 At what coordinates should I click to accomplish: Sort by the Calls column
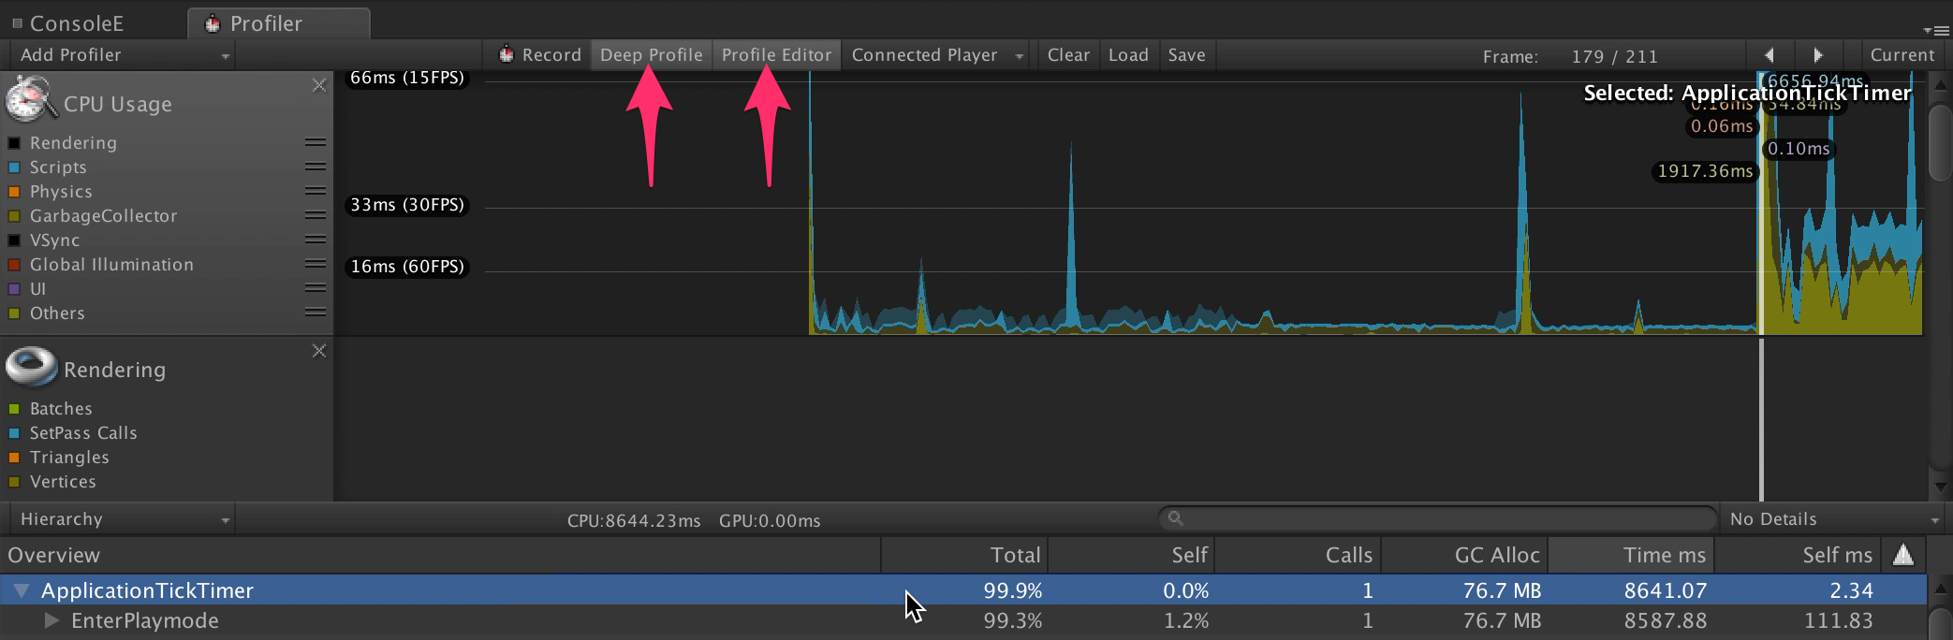(1298, 555)
